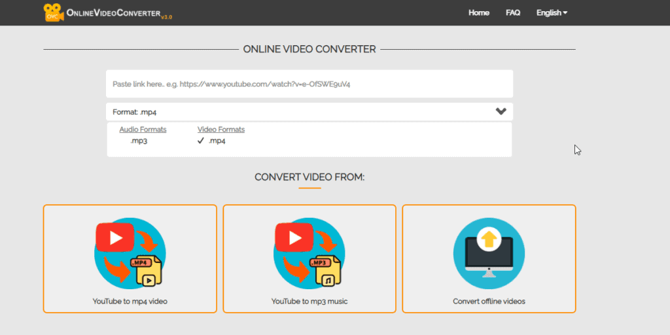Click the OnlineVideoConverter v3.0 brand title
The image size is (670, 335).
coord(119,13)
